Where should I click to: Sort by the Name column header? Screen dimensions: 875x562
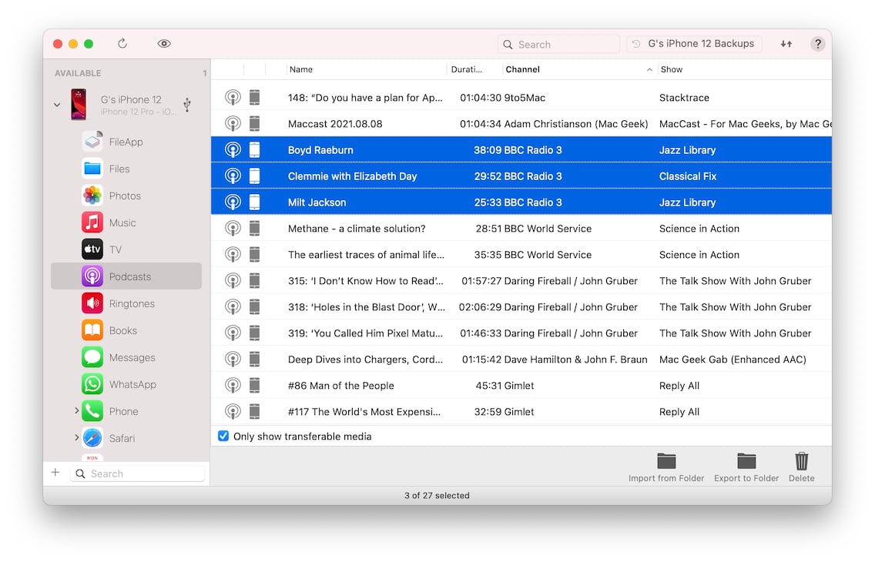click(x=366, y=69)
